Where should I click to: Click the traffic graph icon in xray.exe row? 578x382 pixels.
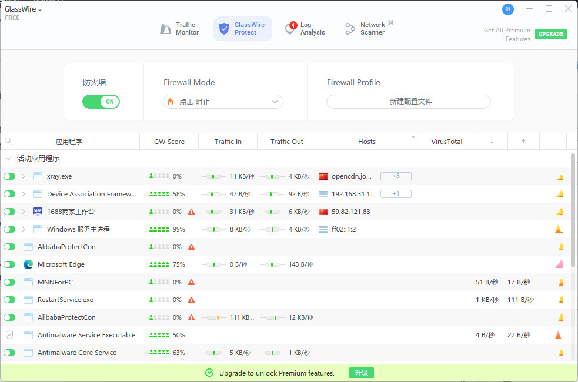[x=560, y=177]
